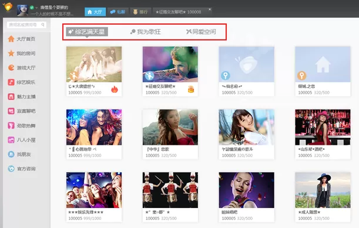Click the birthday cake icon on ★征婚交友聊吧★
The height and width of the screenshot is (228, 359).
pyautogui.click(x=191, y=89)
